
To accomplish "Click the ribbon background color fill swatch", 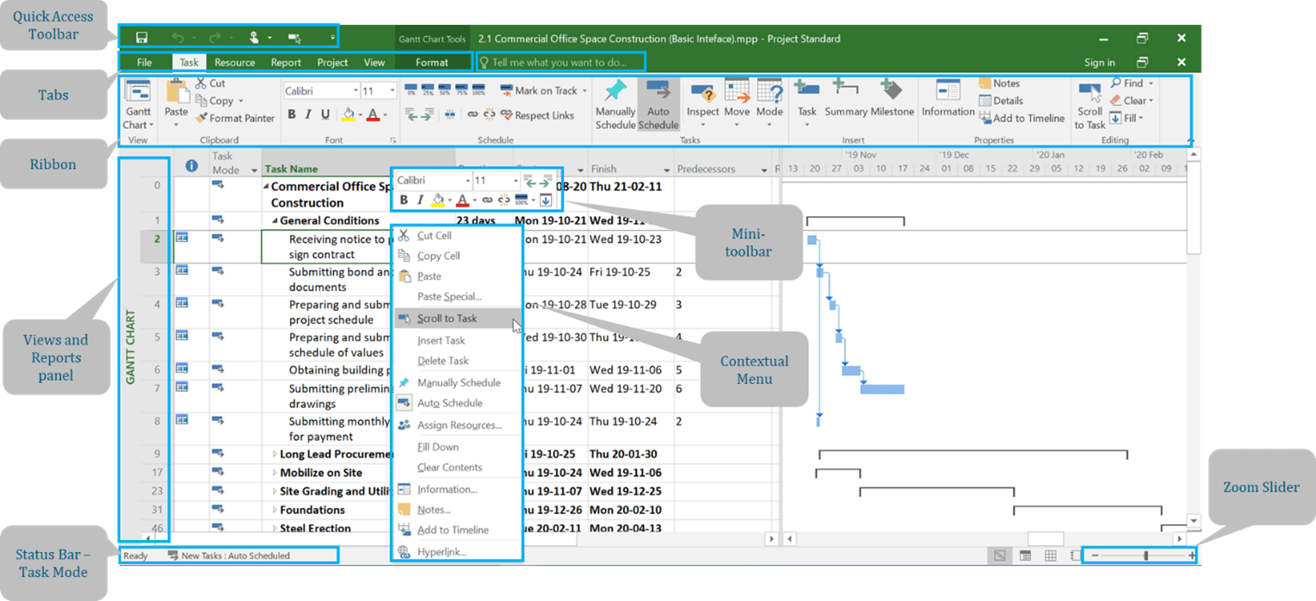I will pyautogui.click(x=349, y=115).
